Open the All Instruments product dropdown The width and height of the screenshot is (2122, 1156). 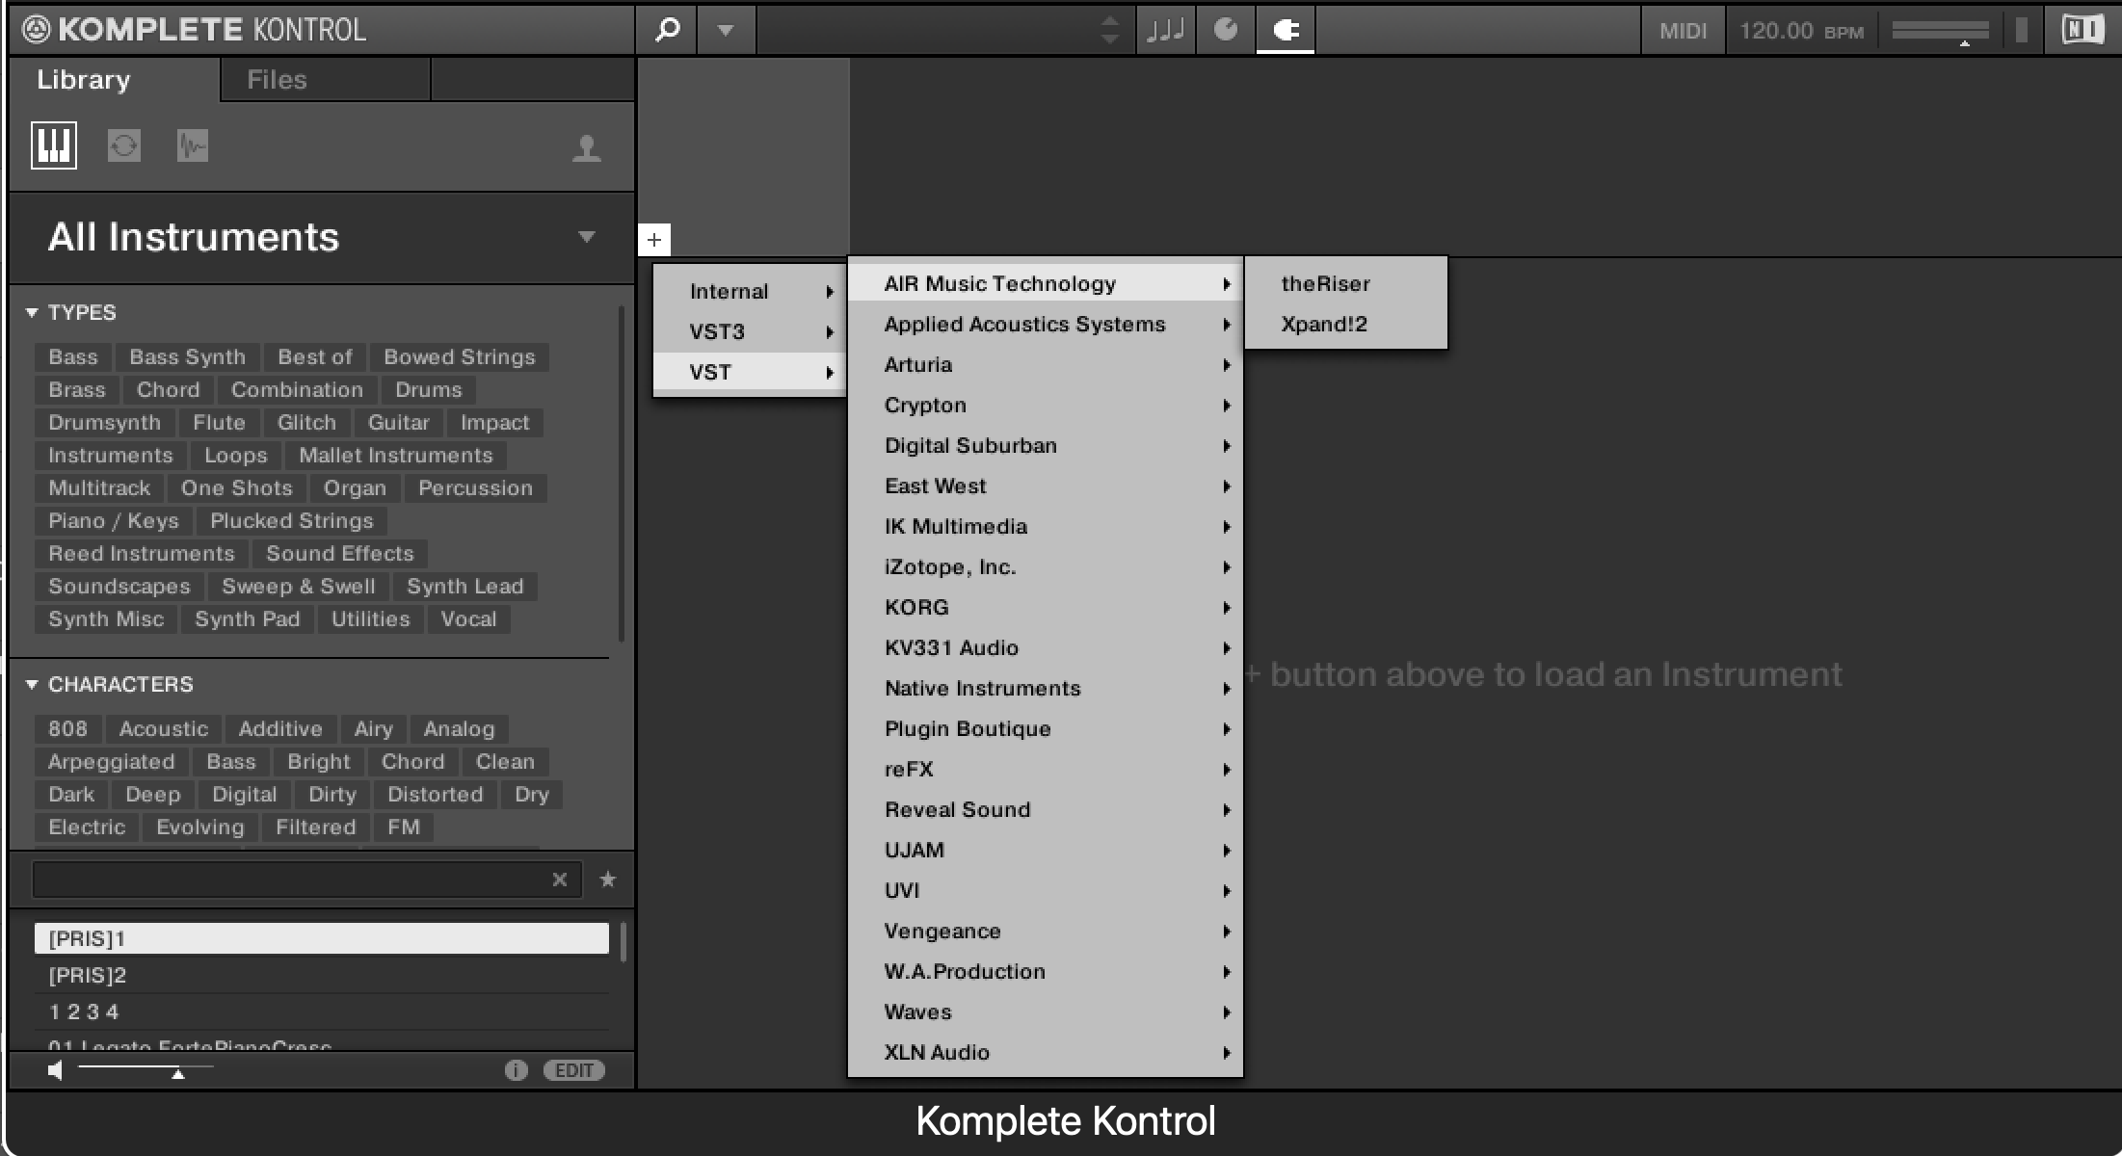point(586,237)
